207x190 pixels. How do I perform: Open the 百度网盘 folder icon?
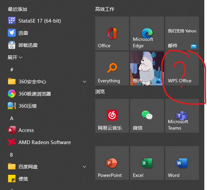click(12, 166)
